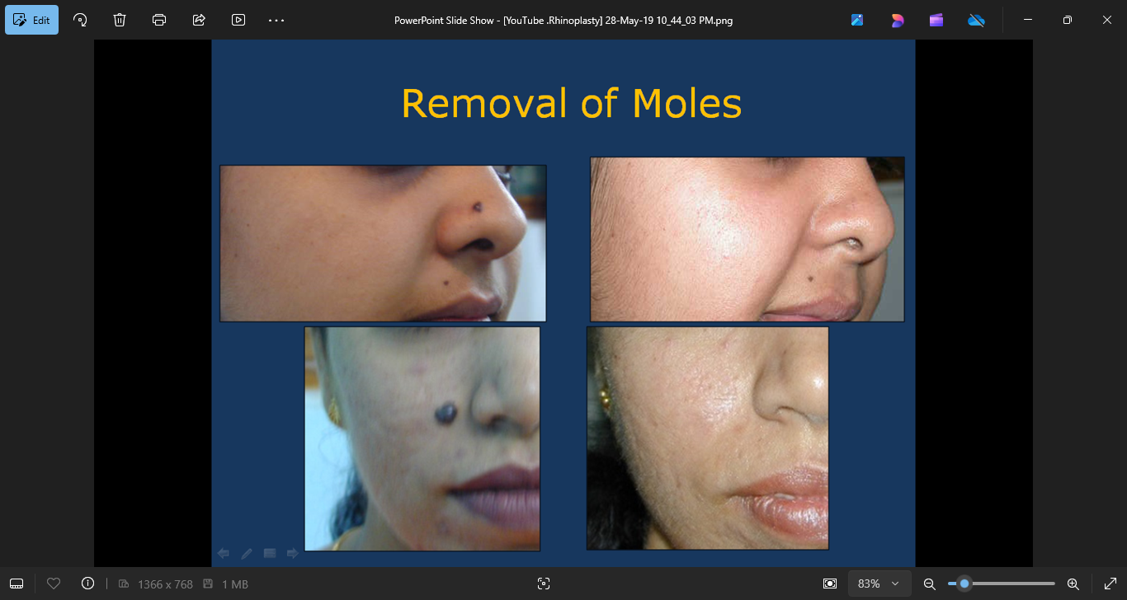Open the three-dot See more menu

276,20
